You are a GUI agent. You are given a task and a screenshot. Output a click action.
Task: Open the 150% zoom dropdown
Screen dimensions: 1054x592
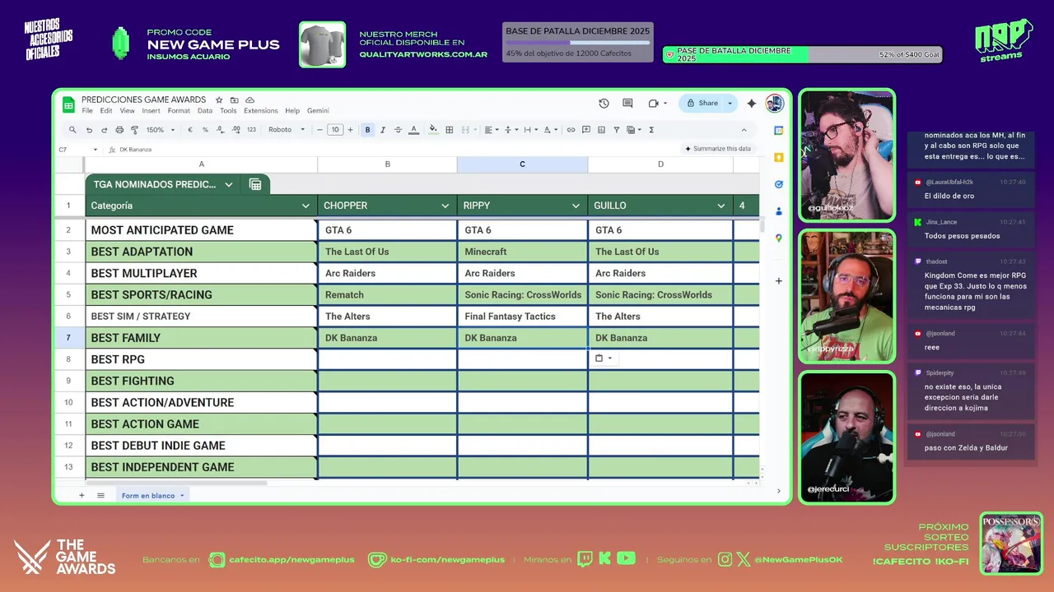click(161, 130)
